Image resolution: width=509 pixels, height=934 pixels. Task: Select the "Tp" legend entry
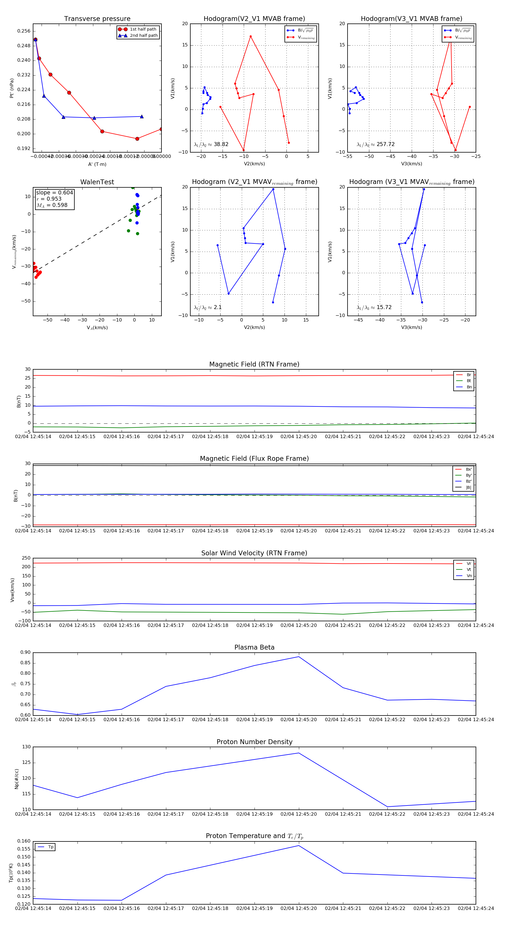pyautogui.click(x=45, y=847)
